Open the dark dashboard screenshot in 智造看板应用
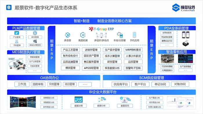This screenshot has width=203, height=114. pyautogui.click(x=185, y=59)
